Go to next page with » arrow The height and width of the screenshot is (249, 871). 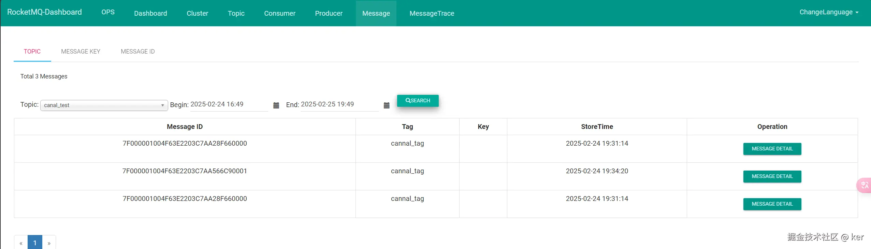[x=49, y=243]
